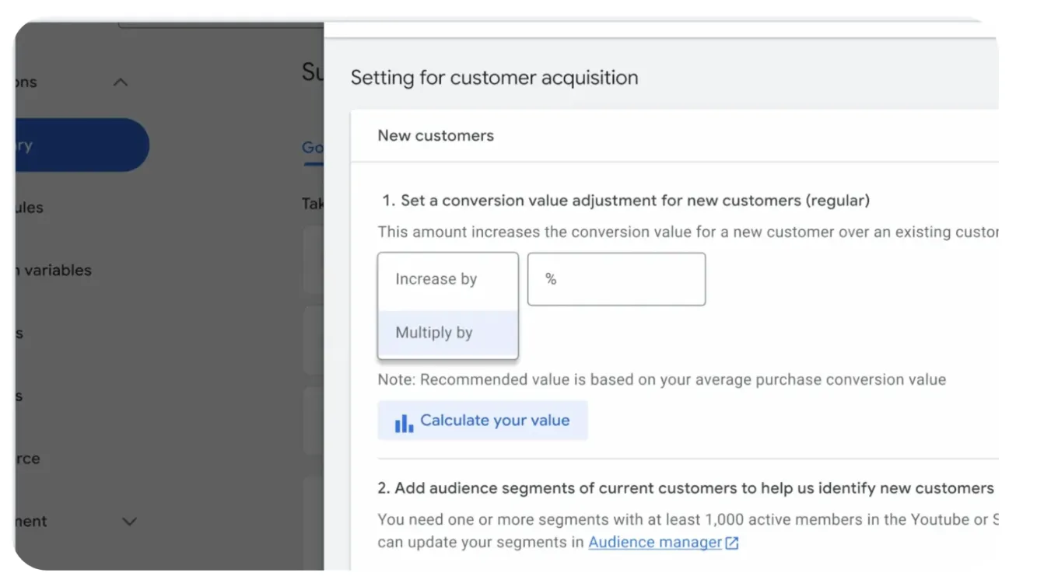Click the percent value input field
The width and height of the screenshot is (1058, 587).
[616, 279]
